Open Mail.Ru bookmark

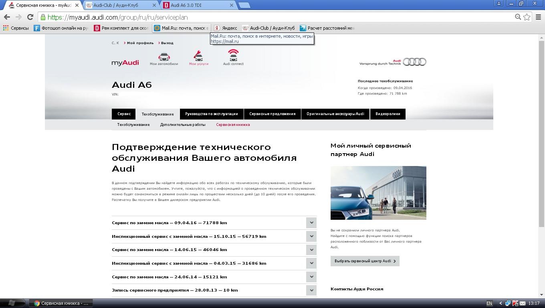click(x=181, y=28)
